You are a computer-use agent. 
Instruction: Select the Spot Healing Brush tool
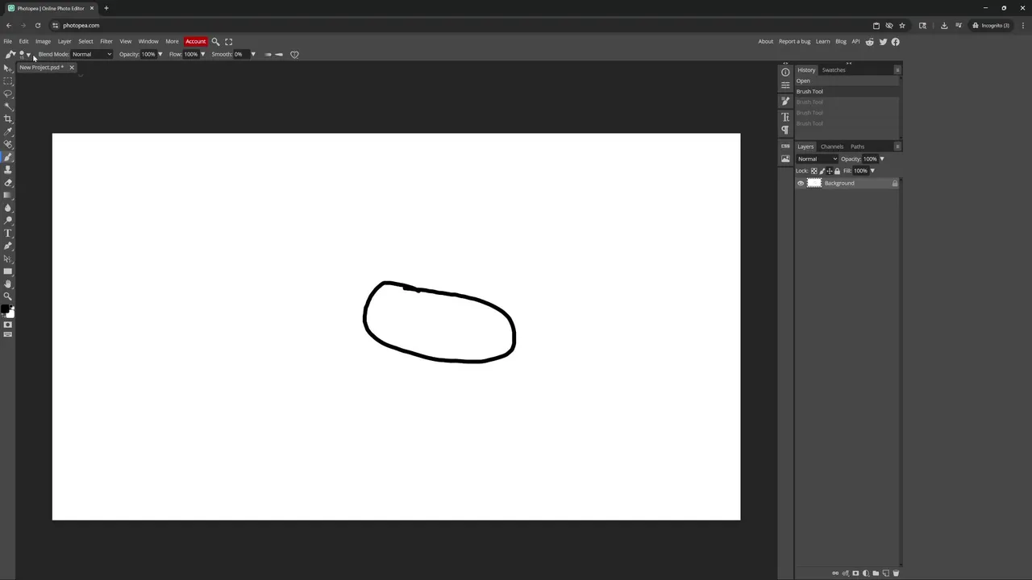click(x=8, y=144)
